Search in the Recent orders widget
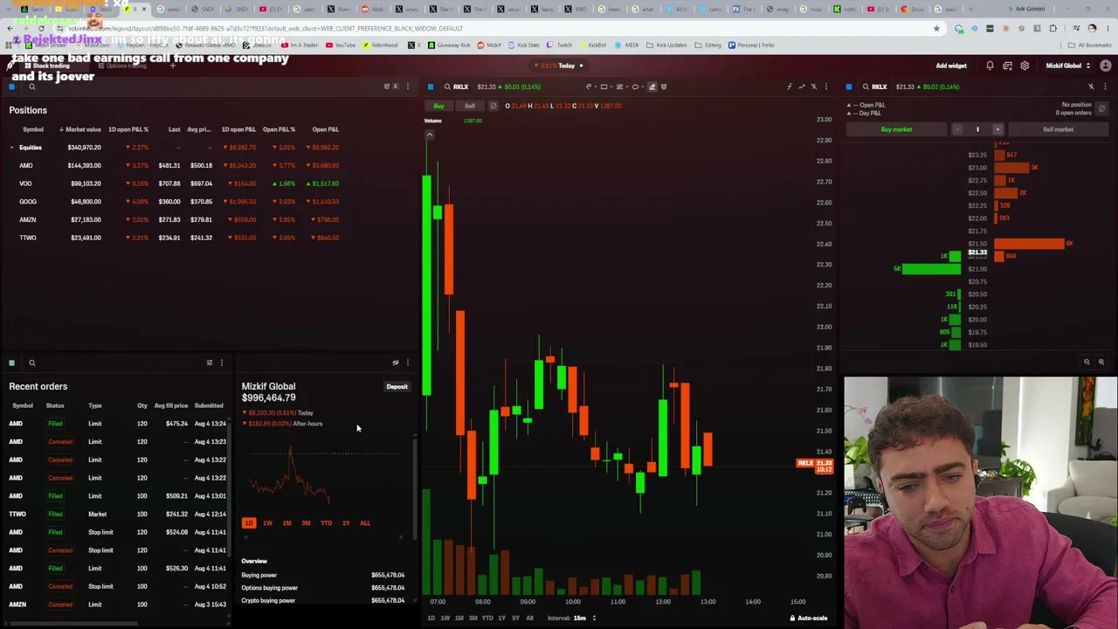The width and height of the screenshot is (1118, 629). [32, 363]
